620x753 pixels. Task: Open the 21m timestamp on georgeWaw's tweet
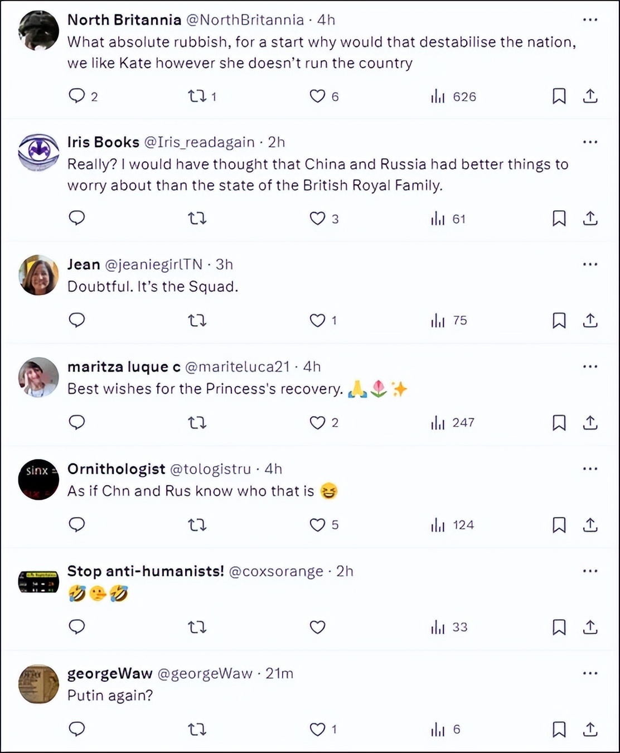tap(279, 674)
